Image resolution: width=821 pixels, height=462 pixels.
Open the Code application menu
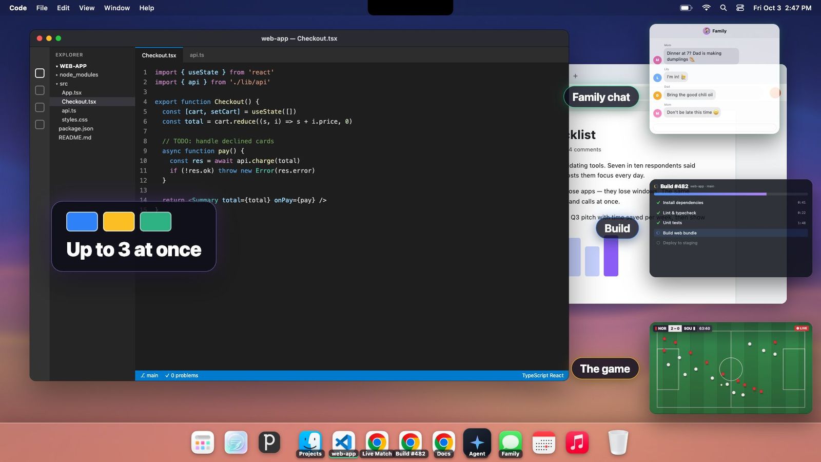coord(18,8)
